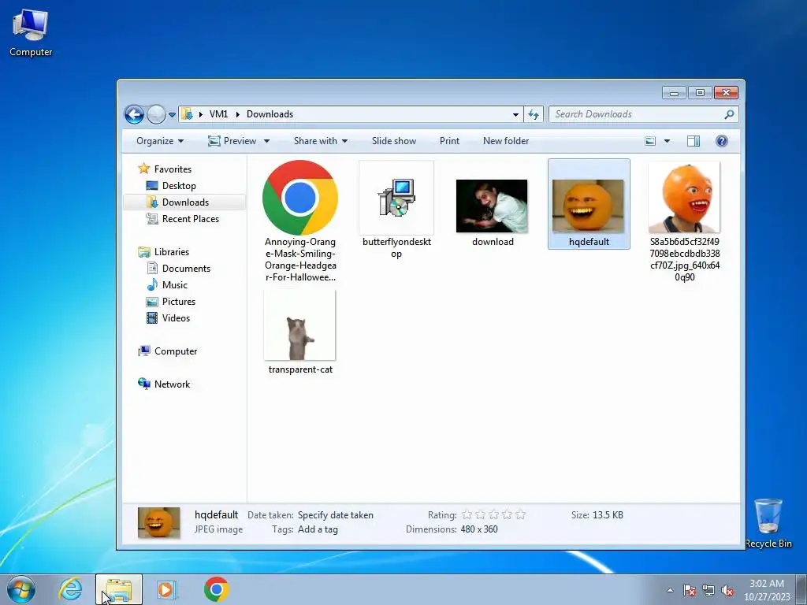The height and width of the screenshot is (605, 807).
Task: Click the search magnifier icon
Action: [729, 114]
